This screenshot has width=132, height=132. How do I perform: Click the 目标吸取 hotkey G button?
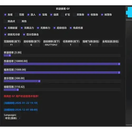(x=31, y=45)
